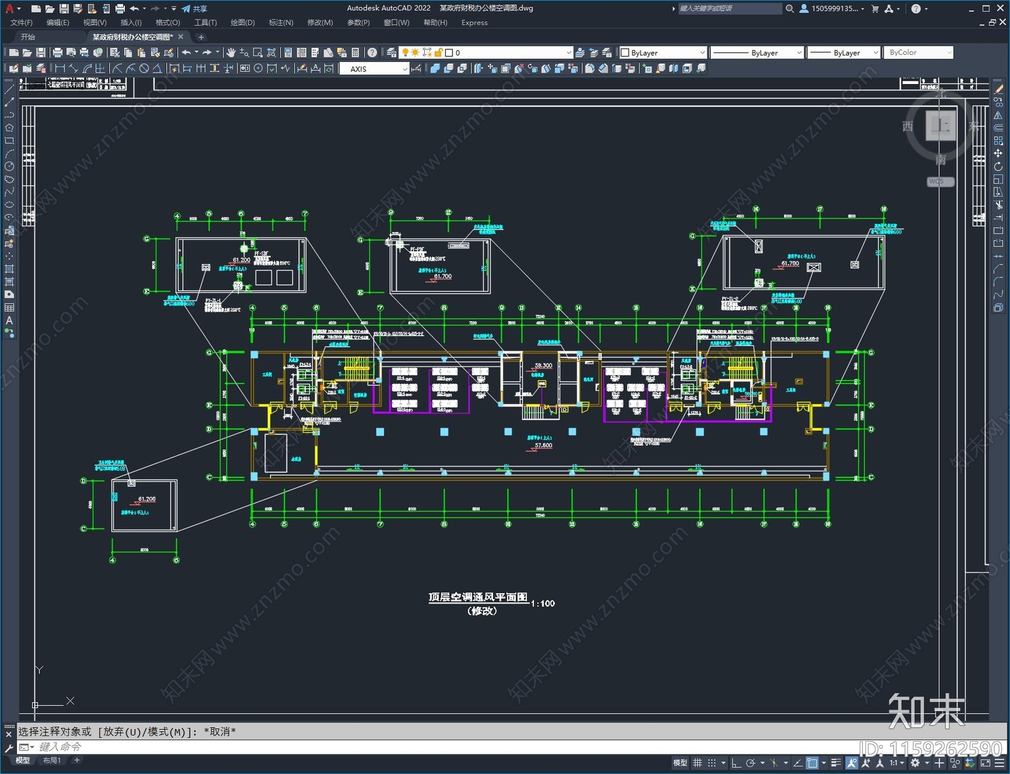The width and height of the screenshot is (1010, 774).
Task: Toggle lineweight display in status bar
Action: pyautogui.click(x=836, y=763)
